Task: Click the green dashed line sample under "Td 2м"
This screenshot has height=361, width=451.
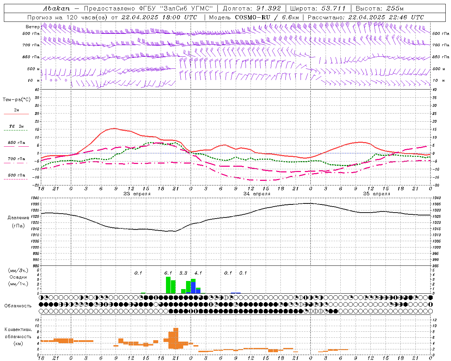Action: tap(16, 130)
